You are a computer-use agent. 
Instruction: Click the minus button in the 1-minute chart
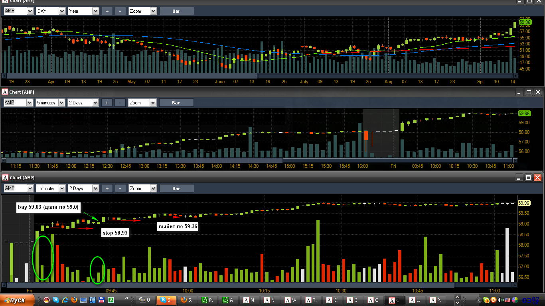click(120, 188)
